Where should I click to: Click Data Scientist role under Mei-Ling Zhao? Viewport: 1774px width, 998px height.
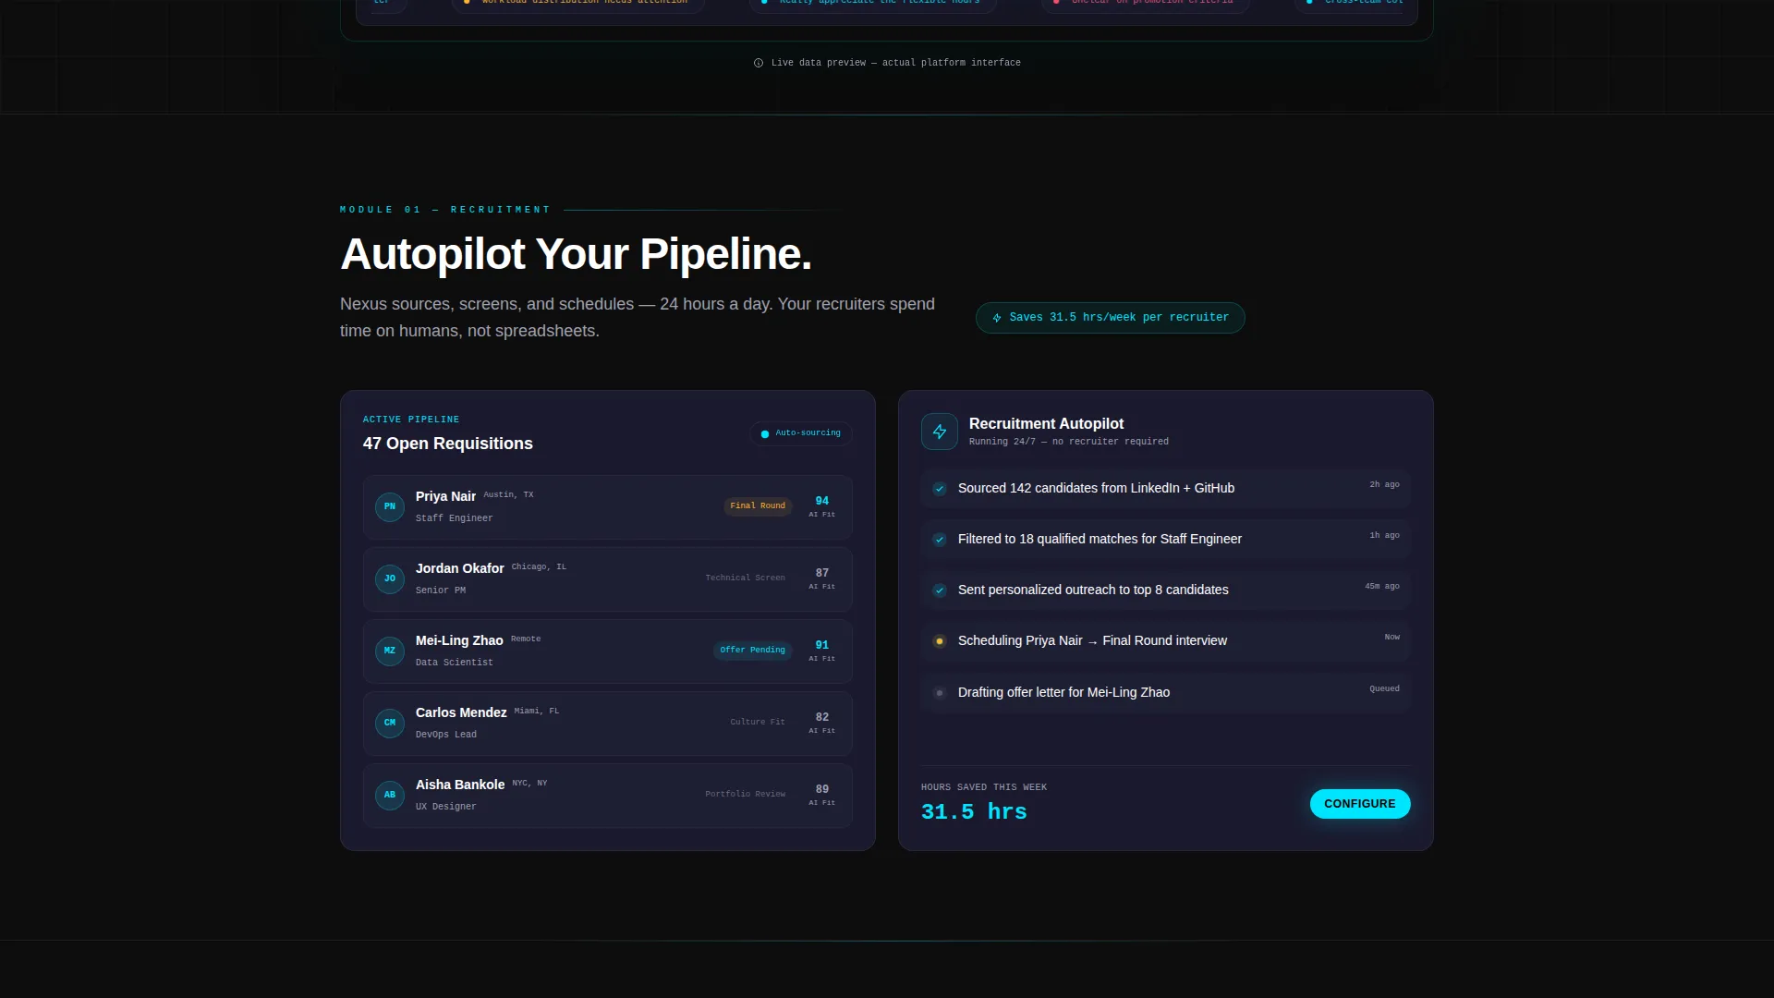[454, 663]
